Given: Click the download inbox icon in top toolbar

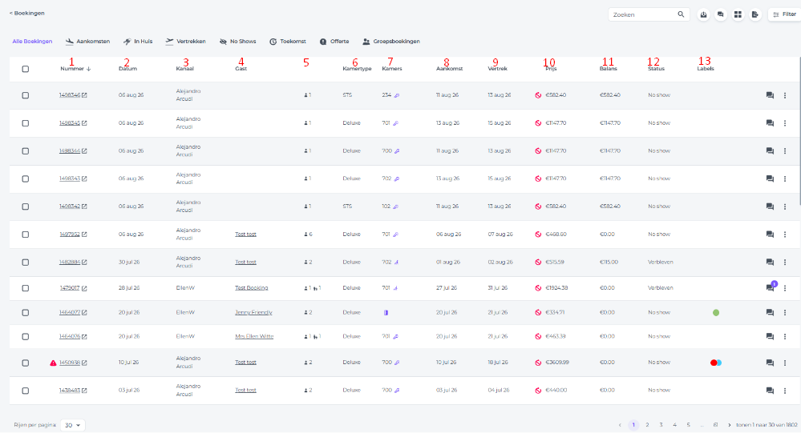Looking at the screenshot, I should (703, 14).
